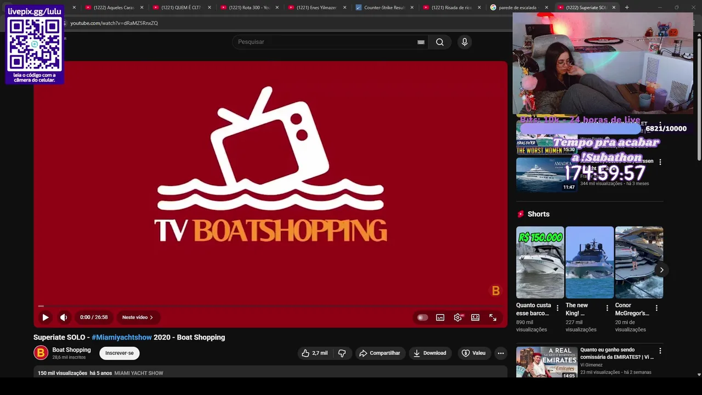Image resolution: width=702 pixels, height=395 pixels.
Task: Open options for 'Quanto custa esse barco' Short
Action: click(x=558, y=308)
